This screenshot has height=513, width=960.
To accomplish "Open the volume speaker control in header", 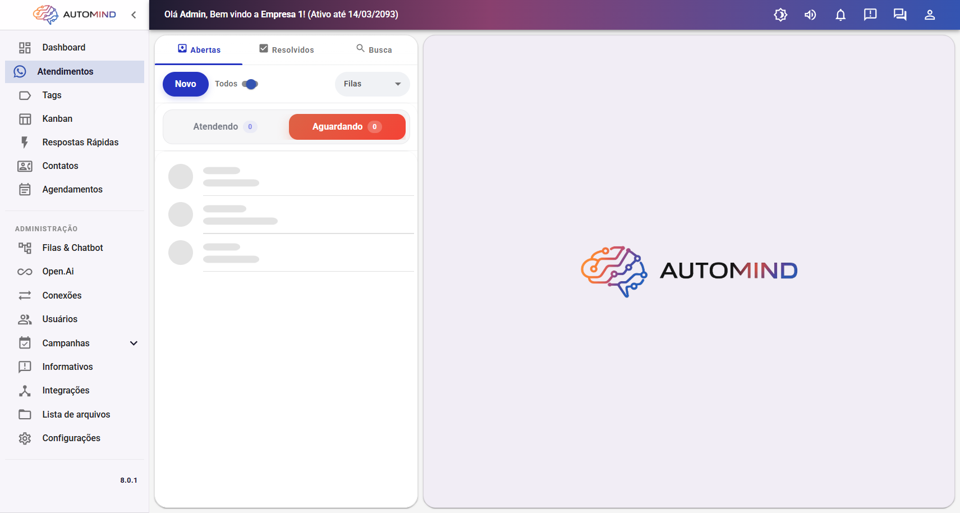I will (x=810, y=15).
